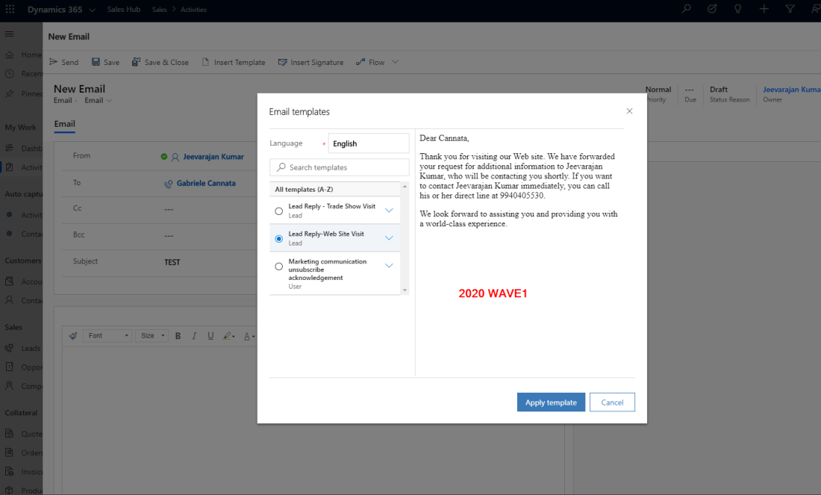Expand Lead Reply-Web Site Visit chevron
The image size is (821, 495).
[x=389, y=238]
